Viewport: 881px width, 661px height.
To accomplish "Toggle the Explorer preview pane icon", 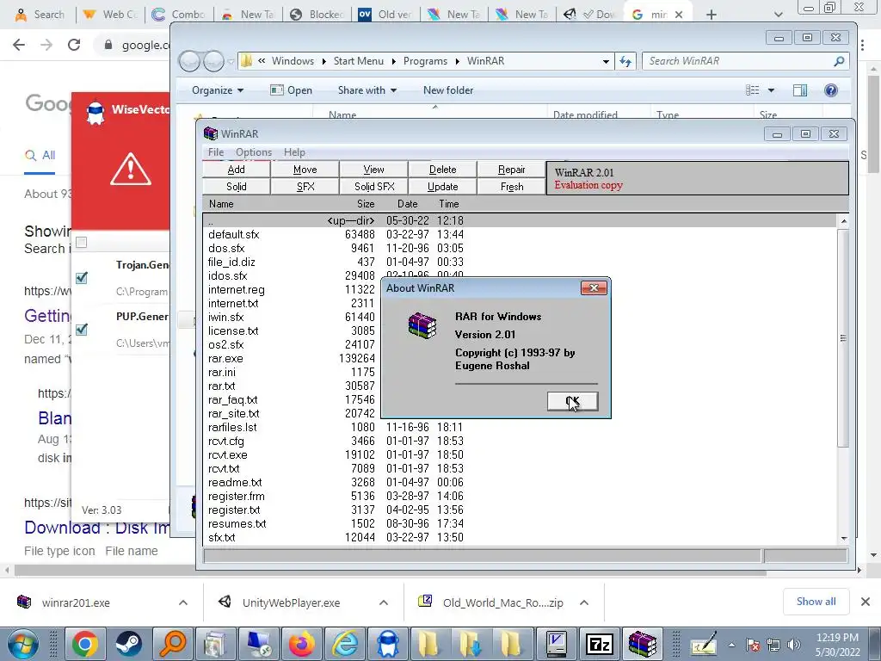I will (800, 90).
